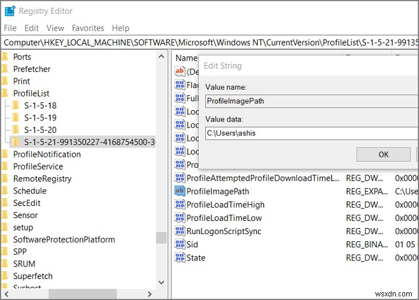Select the ProfileAttemptedProfileDownloadTimeLow value

tap(263, 178)
